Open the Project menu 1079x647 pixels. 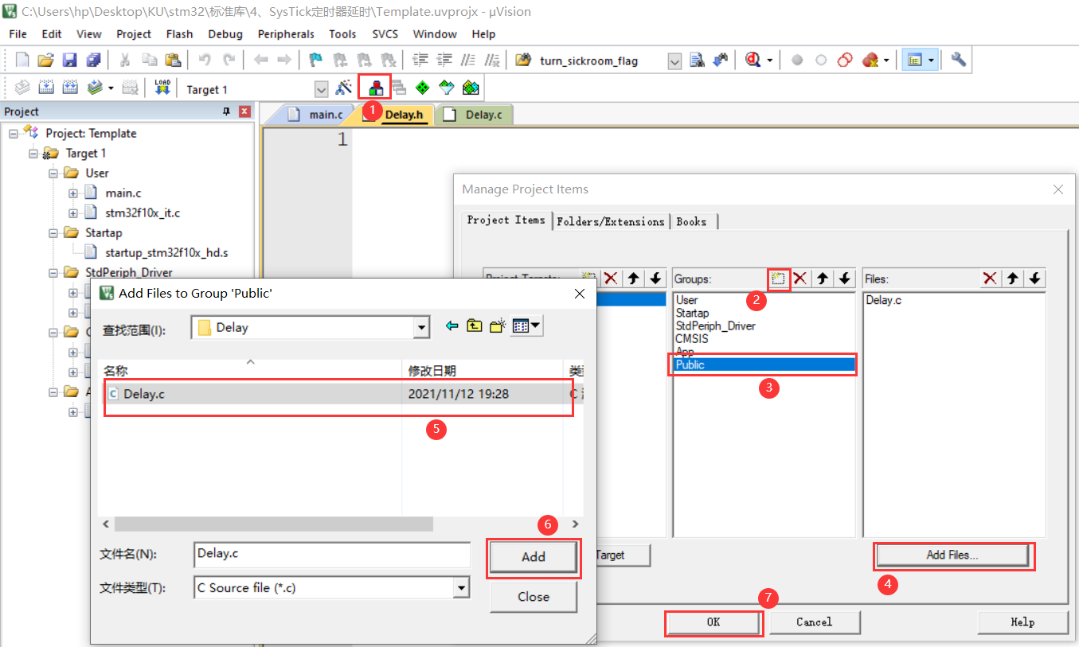pos(134,33)
